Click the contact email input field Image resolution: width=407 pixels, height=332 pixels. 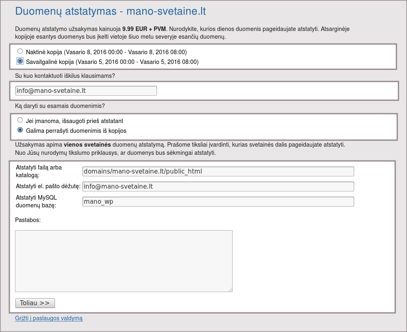(86, 90)
